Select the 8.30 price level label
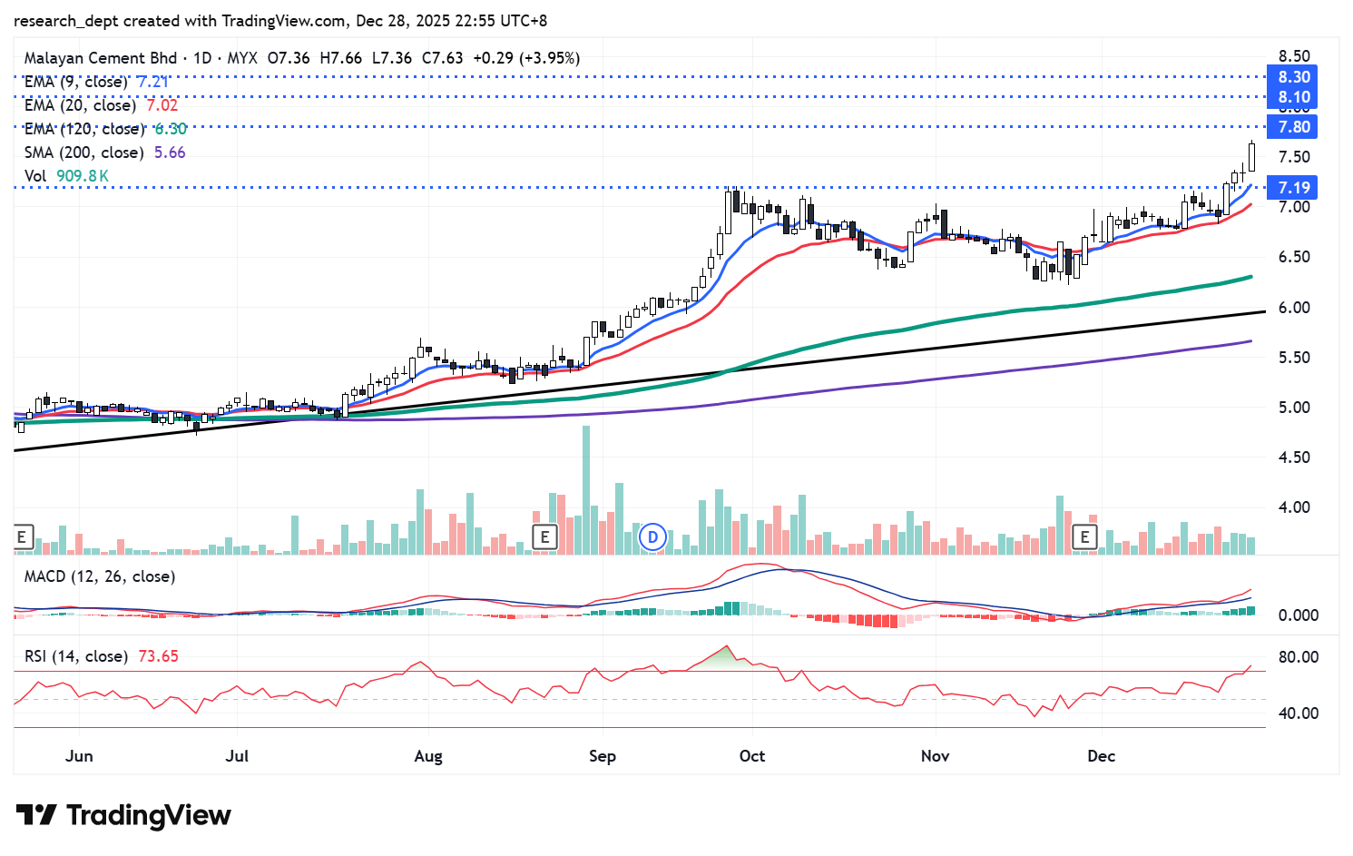1353x856 pixels. pos(1293,77)
